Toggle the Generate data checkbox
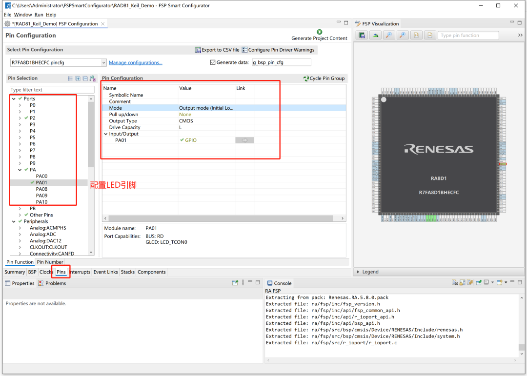Viewport: 527px width, 376px height. click(x=212, y=62)
